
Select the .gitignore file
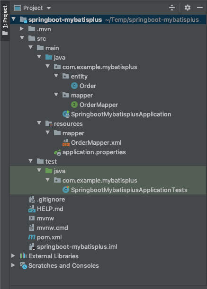(51, 200)
